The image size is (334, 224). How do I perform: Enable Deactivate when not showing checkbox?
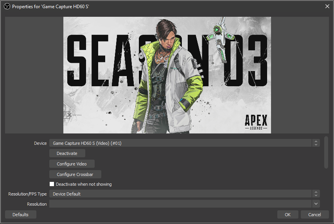tap(52, 184)
